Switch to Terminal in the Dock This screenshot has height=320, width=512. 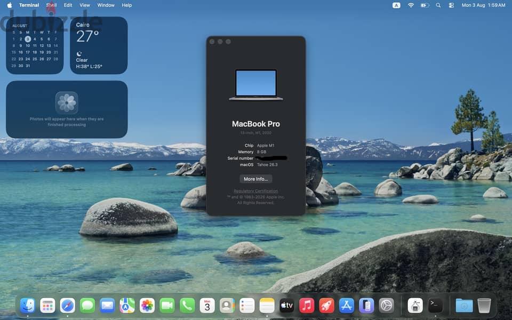point(435,306)
